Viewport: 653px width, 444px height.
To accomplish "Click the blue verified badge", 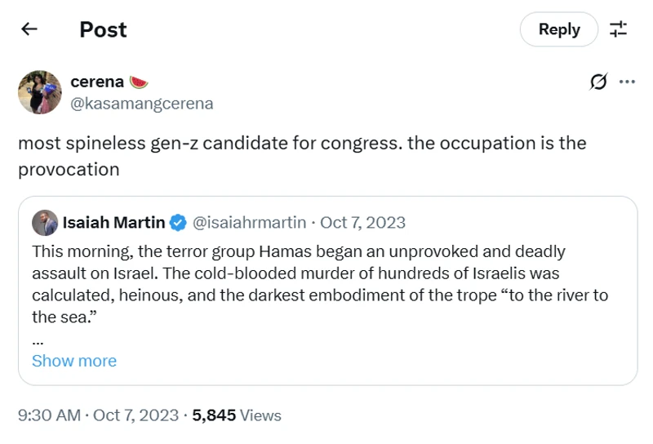I will (179, 223).
